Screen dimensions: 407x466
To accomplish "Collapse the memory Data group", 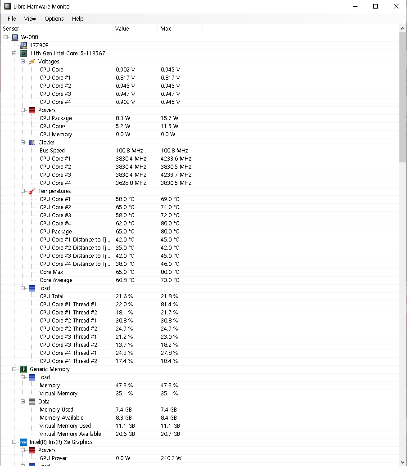I will [x=23, y=402].
